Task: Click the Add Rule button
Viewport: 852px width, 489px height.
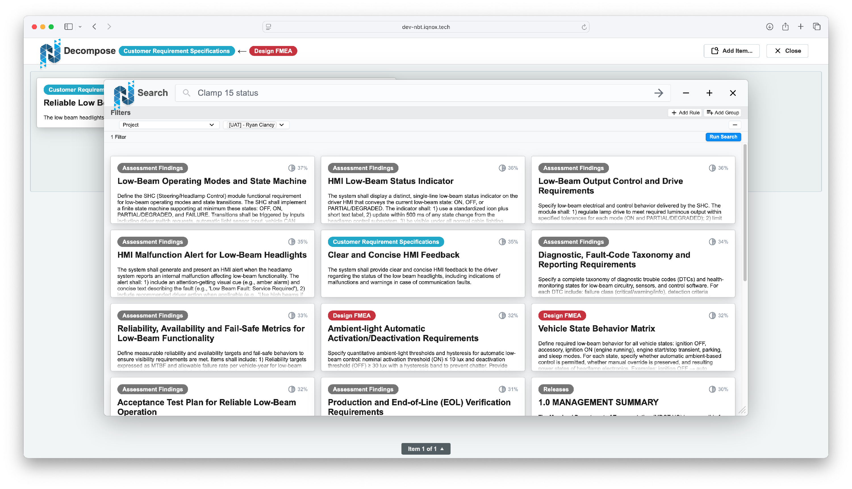Action: (685, 112)
